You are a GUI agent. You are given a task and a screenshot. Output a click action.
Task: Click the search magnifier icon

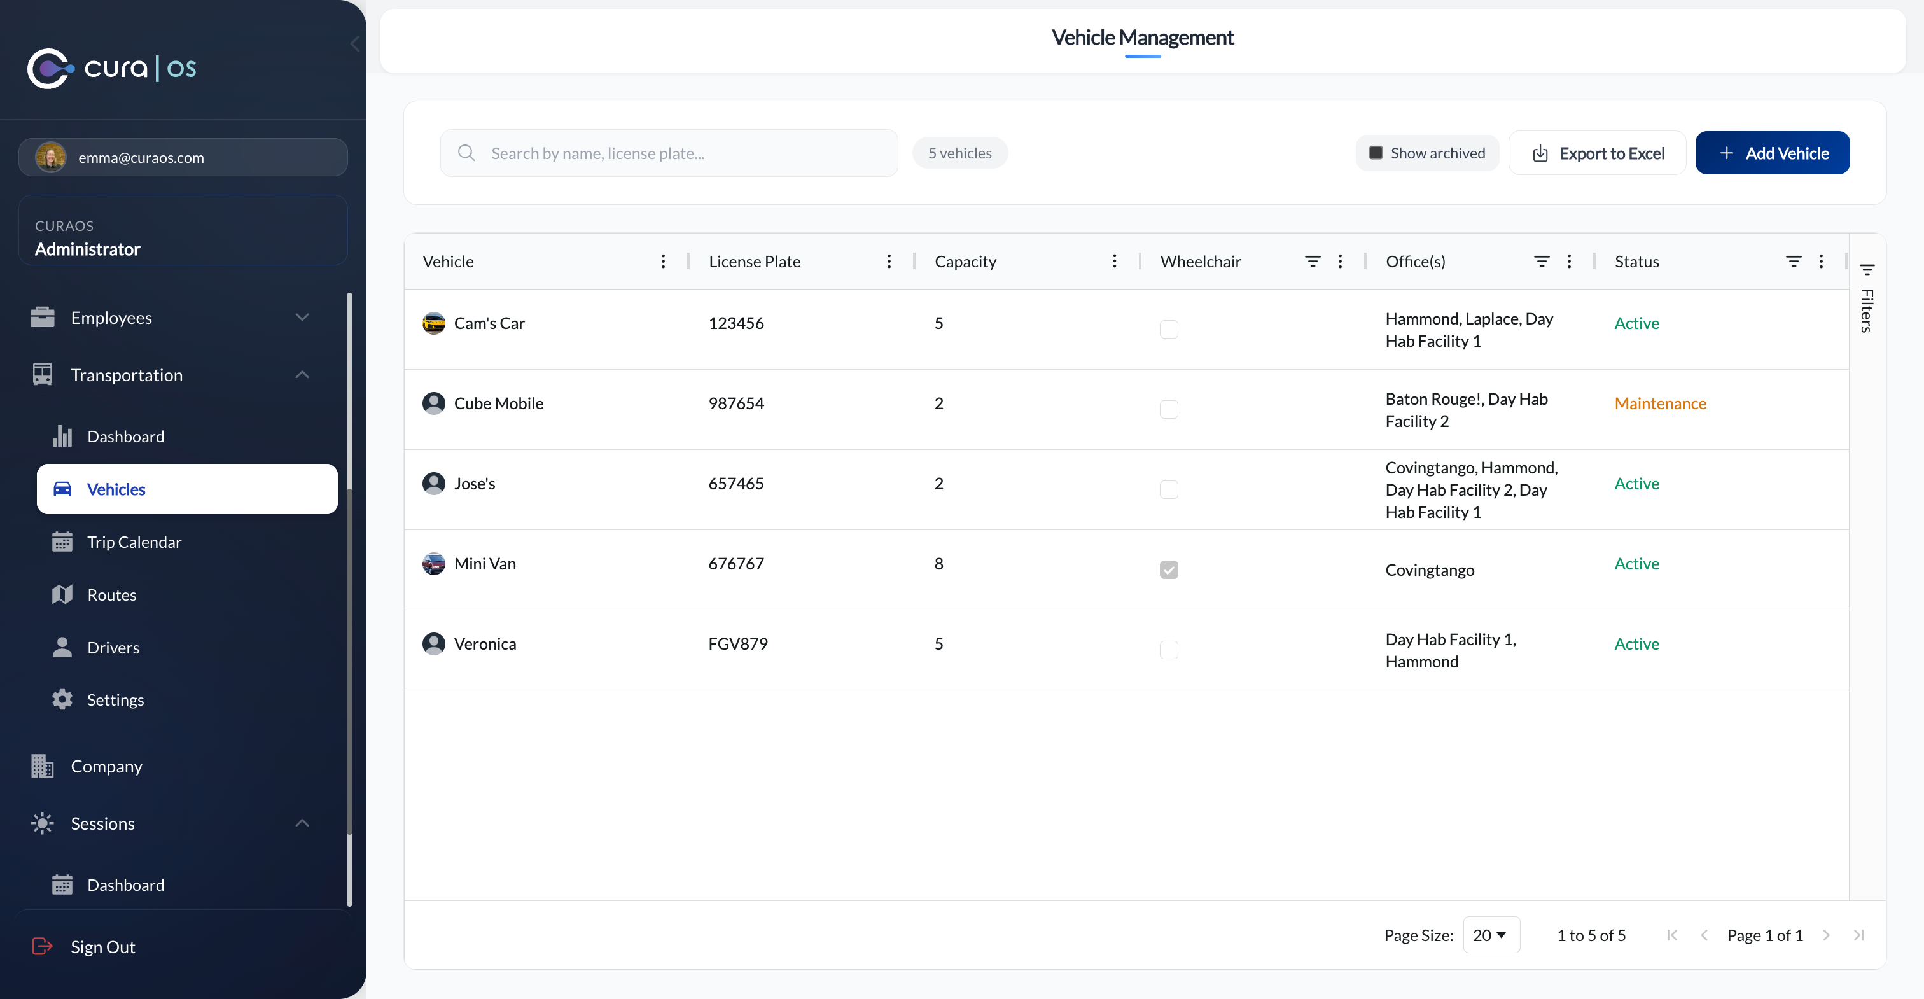(467, 153)
